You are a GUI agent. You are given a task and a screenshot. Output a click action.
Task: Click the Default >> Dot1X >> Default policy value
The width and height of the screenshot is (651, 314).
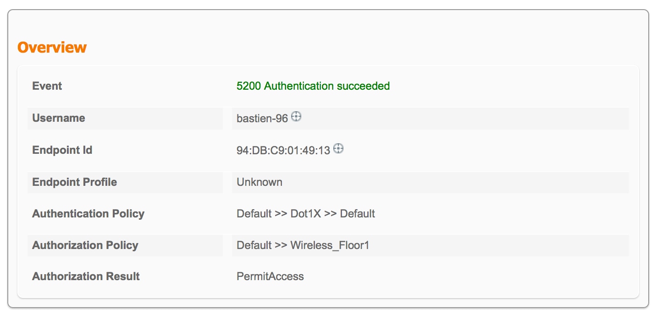306,214
